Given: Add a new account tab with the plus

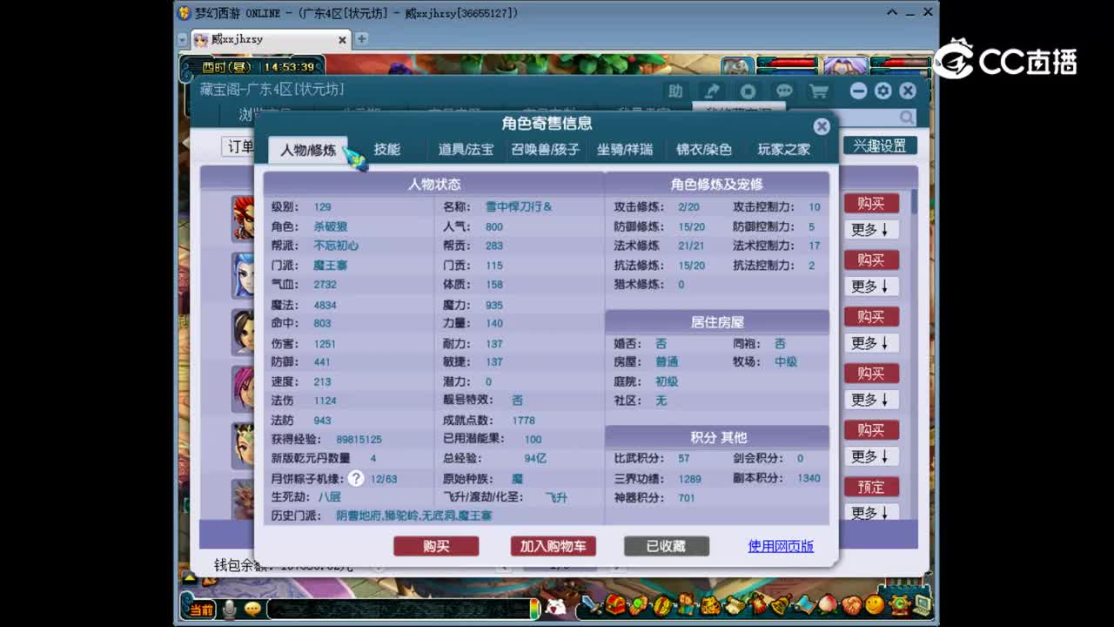Looking at the screenshot, I should click(x=361, y=39).
